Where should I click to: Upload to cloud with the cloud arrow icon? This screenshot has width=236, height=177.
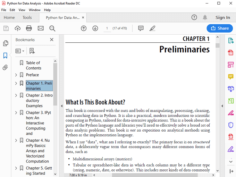[x=17, y=28]
